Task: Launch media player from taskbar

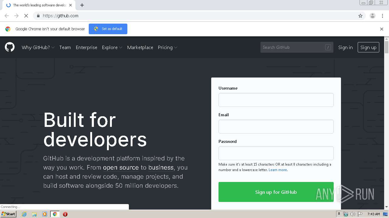Action: click(45, 214)
